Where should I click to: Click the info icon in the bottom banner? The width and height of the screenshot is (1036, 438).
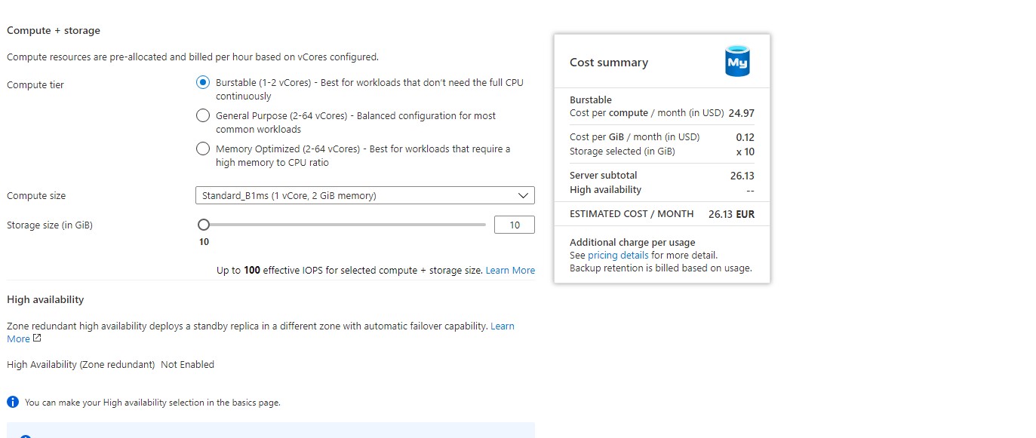tap(27, 437)
